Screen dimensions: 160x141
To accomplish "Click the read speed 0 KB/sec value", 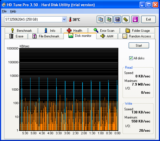I will [x=143, y=76].
